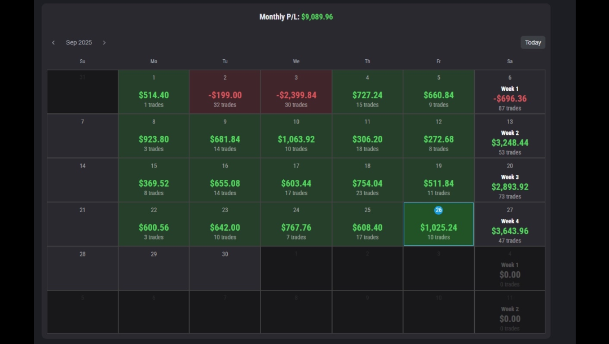The height and width of the screenshot is (344, 609).
Task: Open September 16 with $655.08
Action: (225, 180)
